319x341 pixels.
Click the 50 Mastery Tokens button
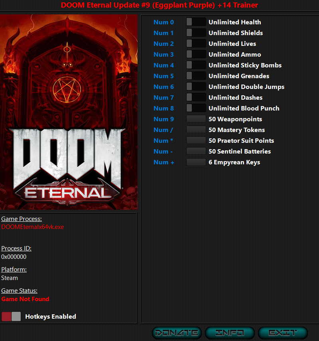click(196, 130)
